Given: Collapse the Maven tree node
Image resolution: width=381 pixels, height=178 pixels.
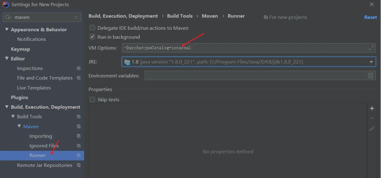Looking at the screenshot, I should coord(19,126).
